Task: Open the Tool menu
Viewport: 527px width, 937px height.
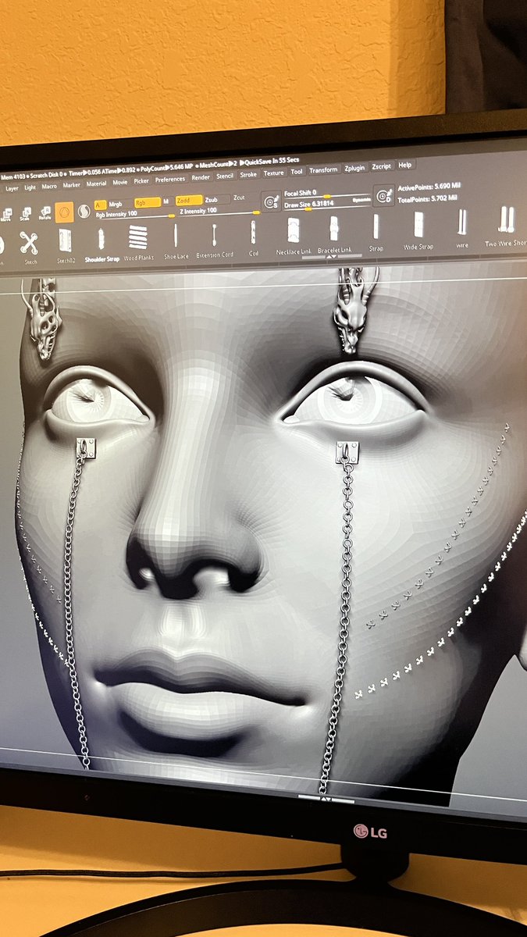Action: (297, 172)
